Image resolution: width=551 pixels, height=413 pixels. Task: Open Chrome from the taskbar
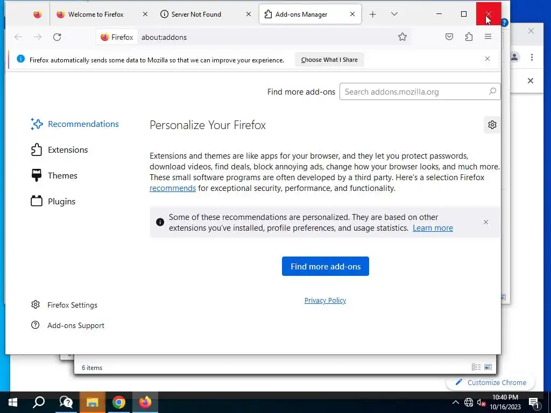pos(119,402)
